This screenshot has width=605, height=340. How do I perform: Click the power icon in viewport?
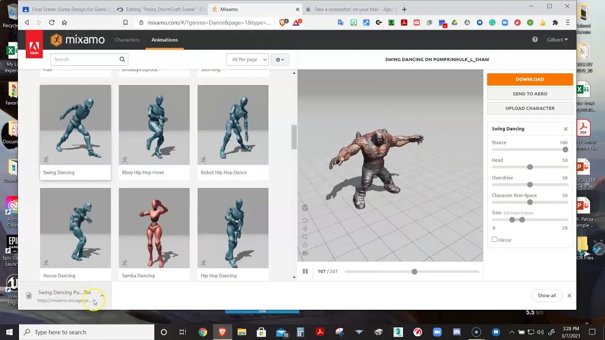tap(305, 245)
